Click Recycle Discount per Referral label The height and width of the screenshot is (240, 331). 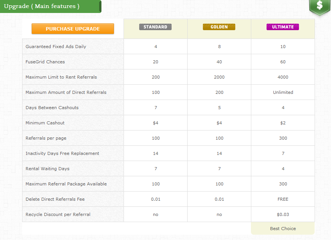point(58,214)
